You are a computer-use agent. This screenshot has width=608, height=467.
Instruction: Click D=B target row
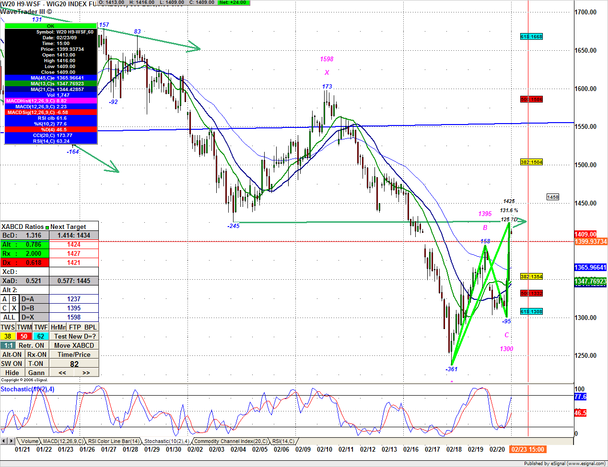click(35, 308)
